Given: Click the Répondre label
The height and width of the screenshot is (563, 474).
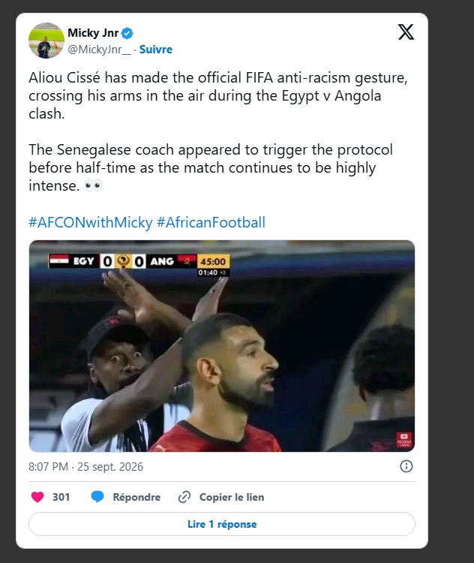Looking at the screenshot, I should [136, 497].
